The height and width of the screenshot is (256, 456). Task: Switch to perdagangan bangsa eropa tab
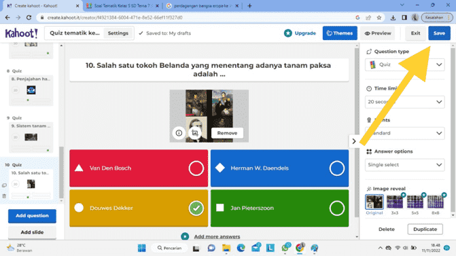203,5
